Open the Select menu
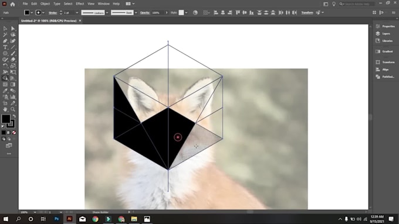399x224 pixels. [68, 4]
